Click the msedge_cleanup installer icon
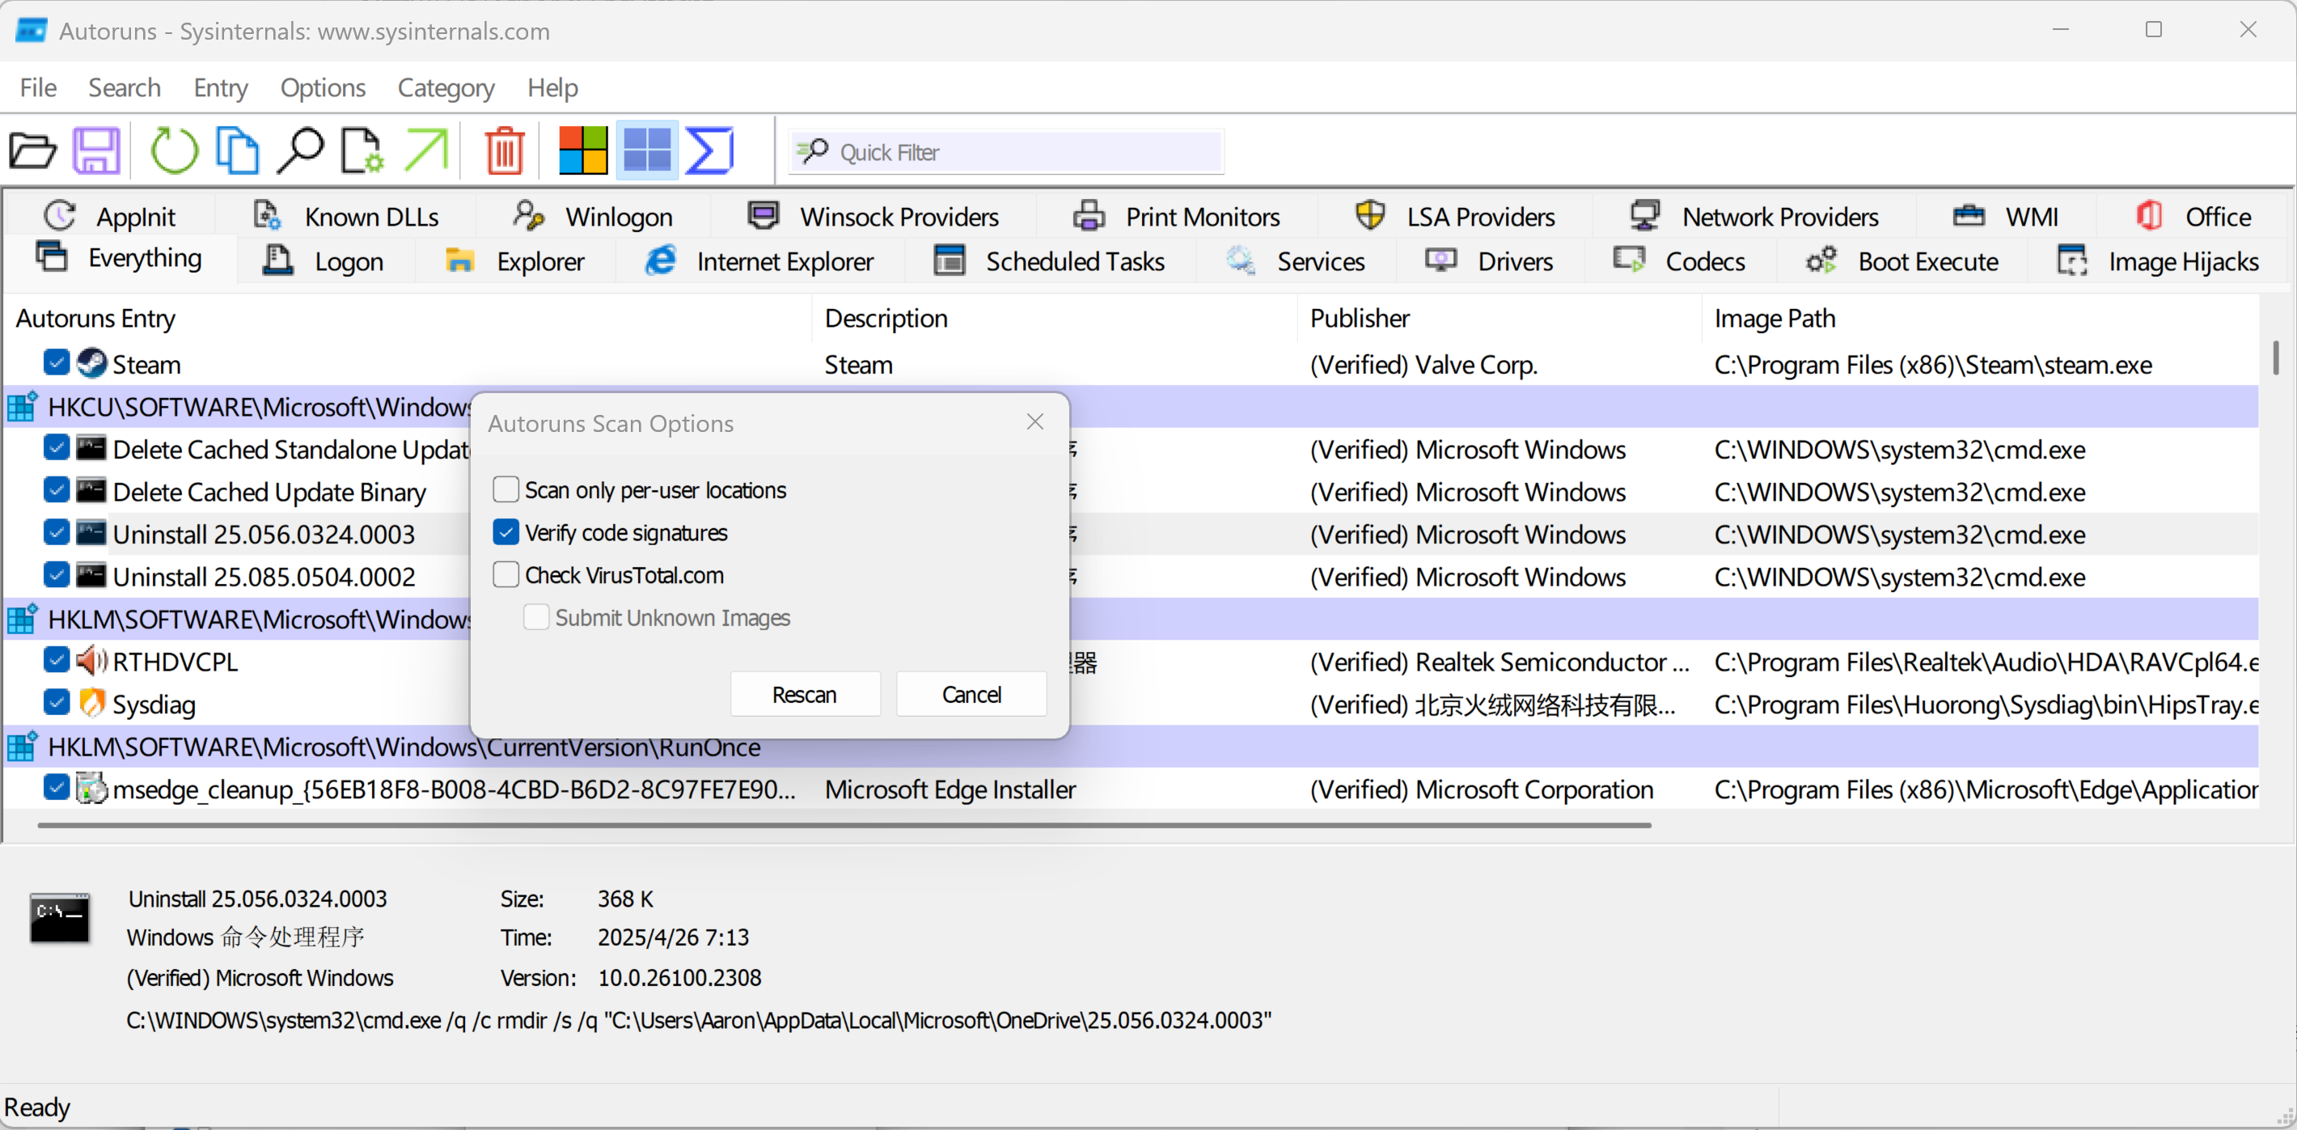 click(91, 789)
